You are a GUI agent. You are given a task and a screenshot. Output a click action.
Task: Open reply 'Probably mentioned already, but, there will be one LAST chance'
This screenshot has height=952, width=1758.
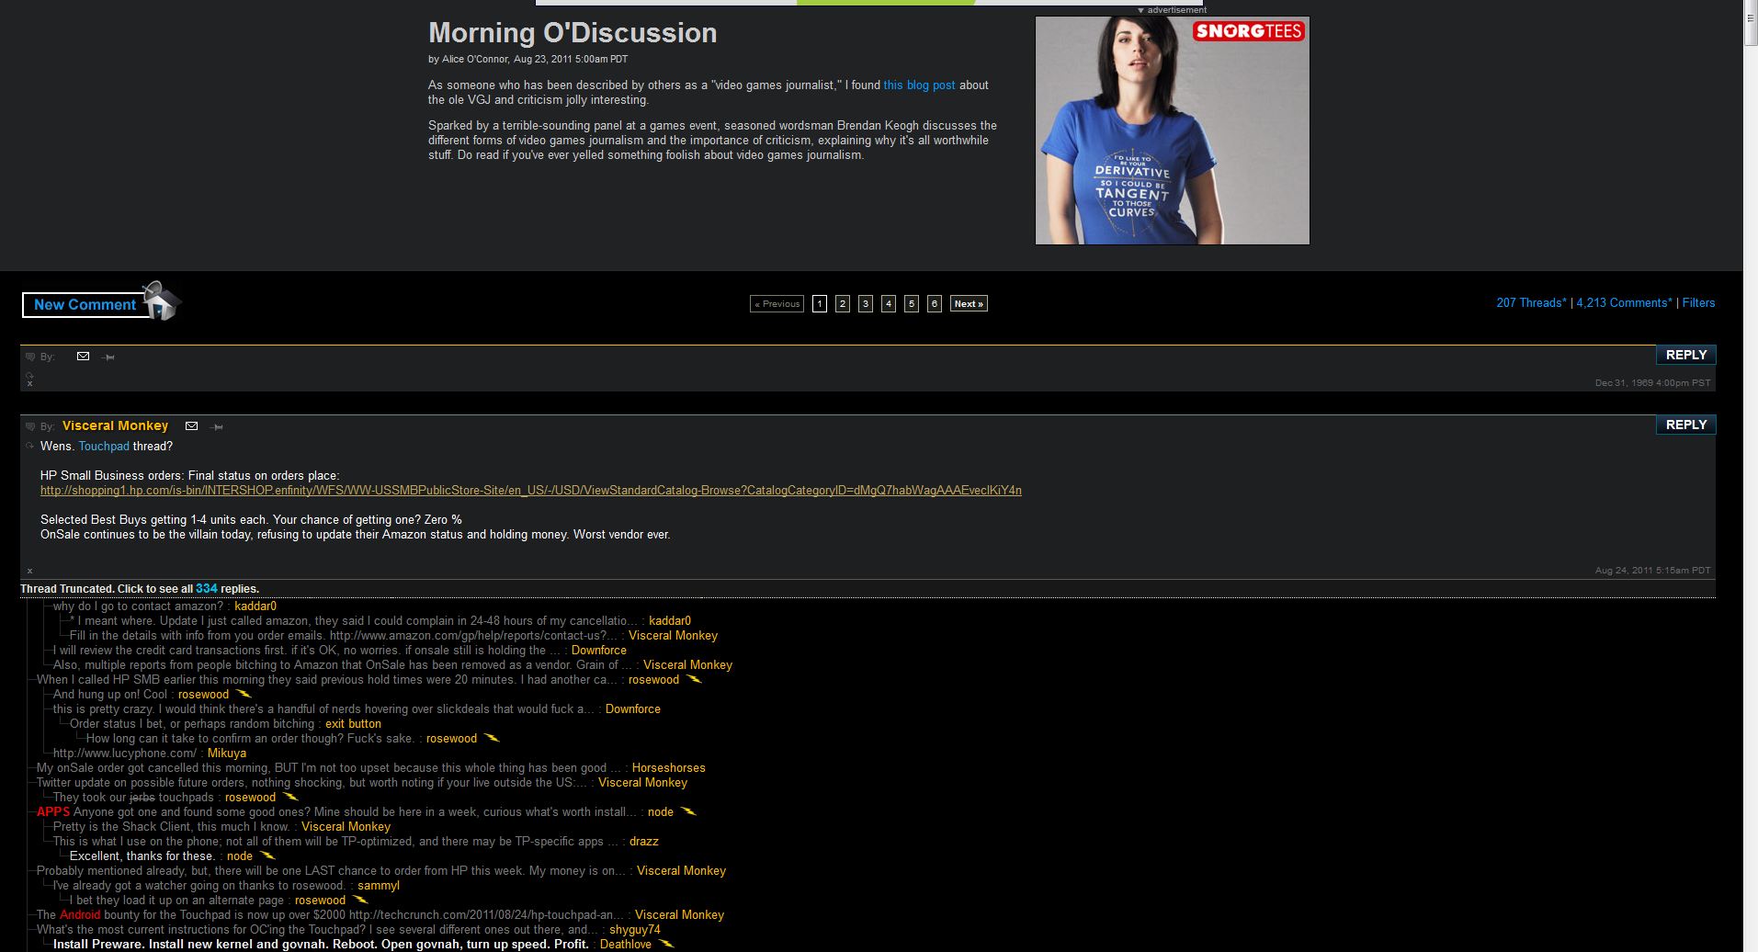[x=332, y=871]
